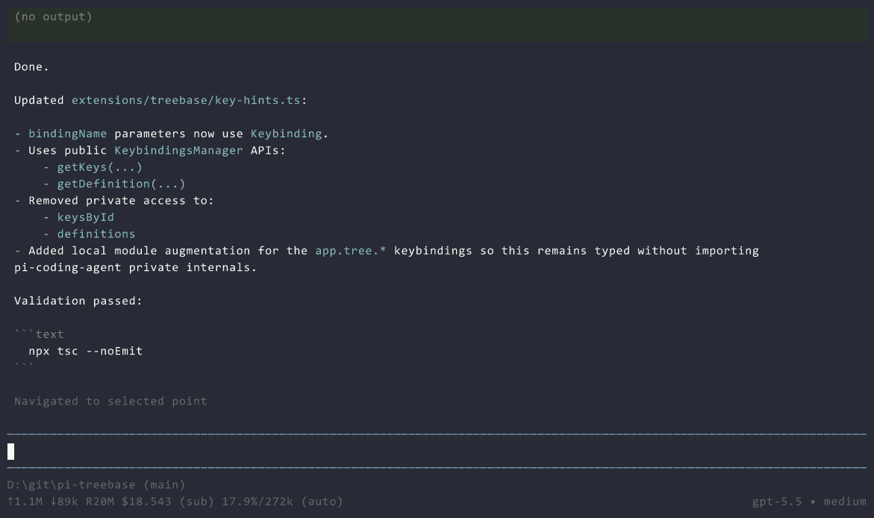
Task: Click the "(no output)" result block
Action: [x=437, y=24]
